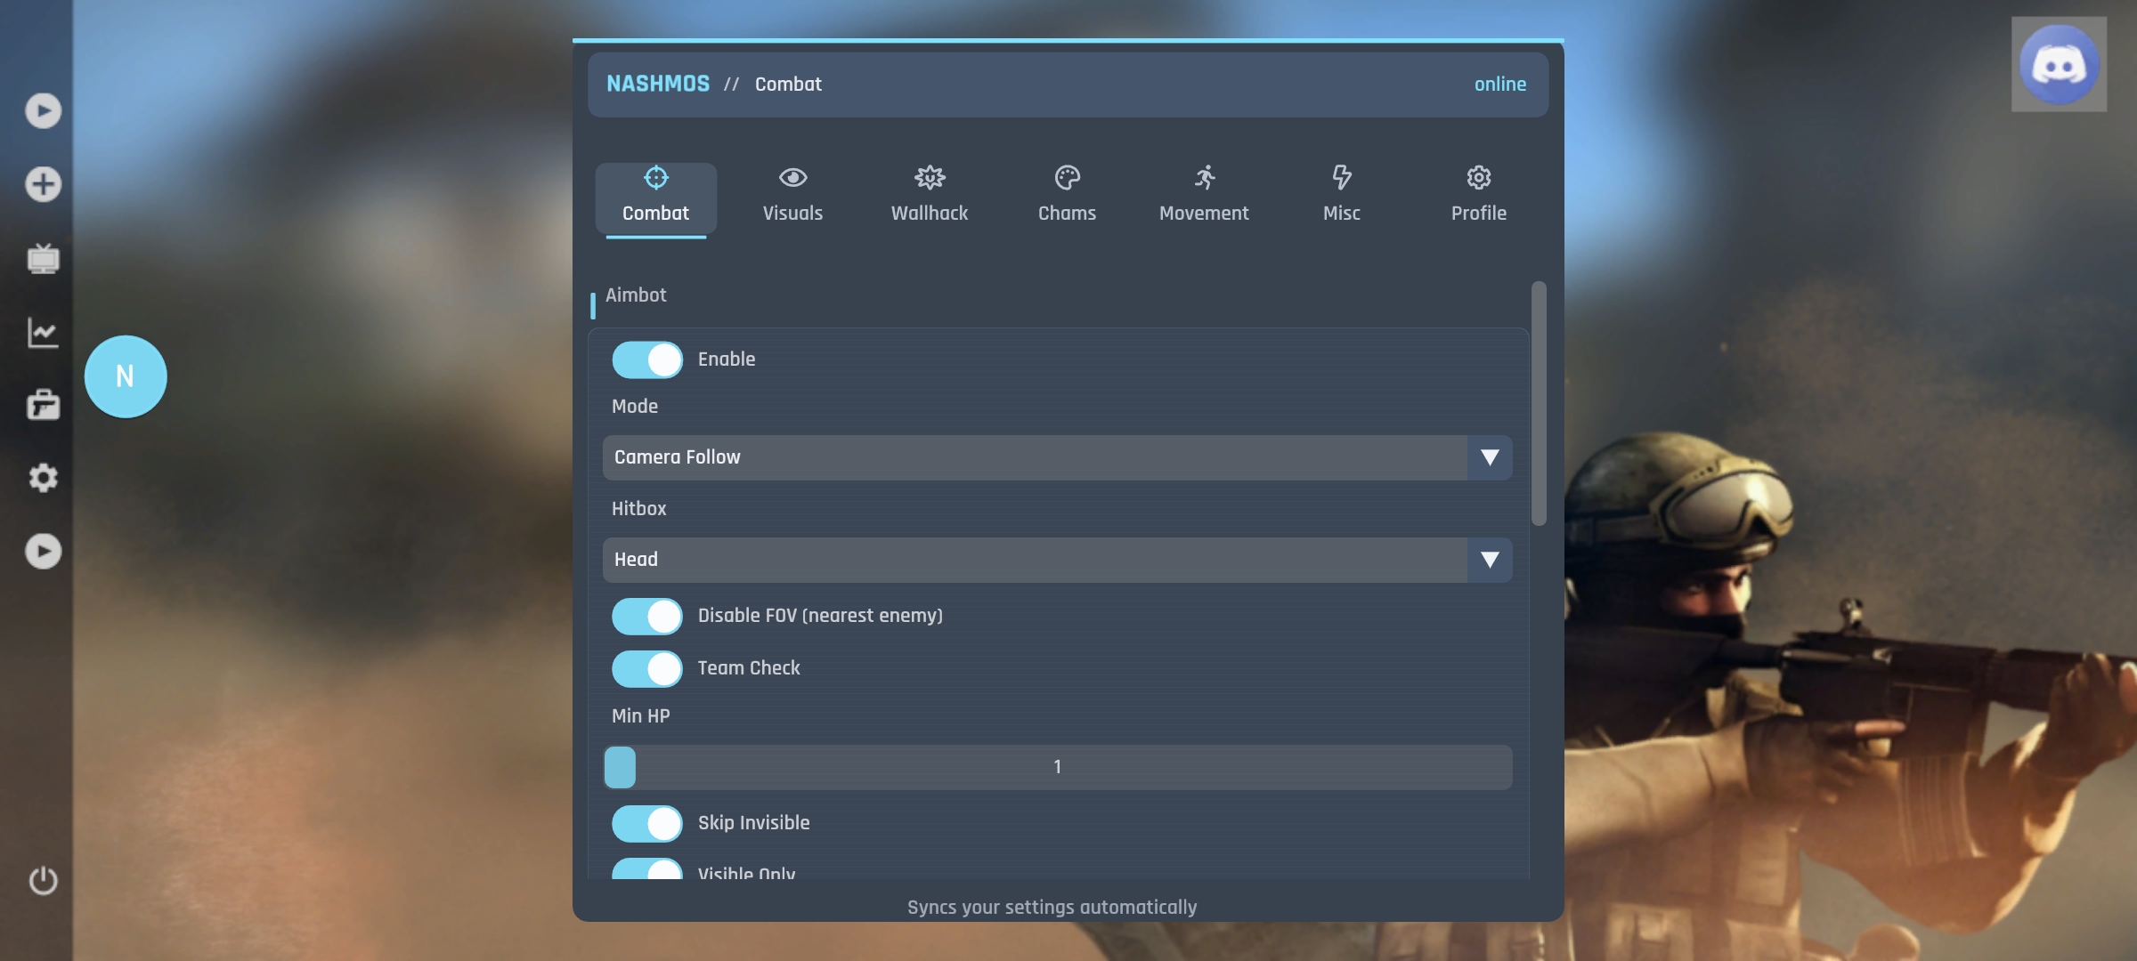Click the NASHMOS title link
Screen dimensions: 2137x961
tap(658, 84)
